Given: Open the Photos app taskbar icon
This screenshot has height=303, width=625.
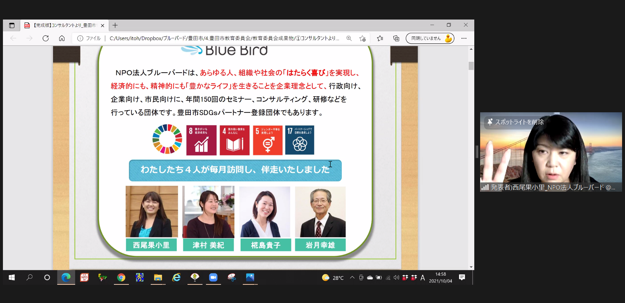Looking at the screenshot, I should coord(250,277).
